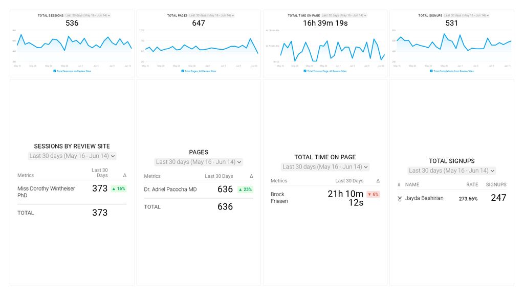The height and width of the screenshot is (295, 524).
Task: Toggle Total Sessions via Review Sites checkbox
Action: [x=55, y=71]
